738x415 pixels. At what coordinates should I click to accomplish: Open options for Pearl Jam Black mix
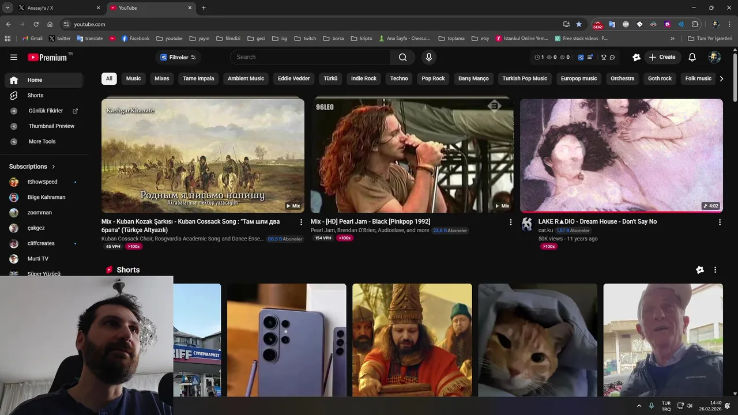510,222
